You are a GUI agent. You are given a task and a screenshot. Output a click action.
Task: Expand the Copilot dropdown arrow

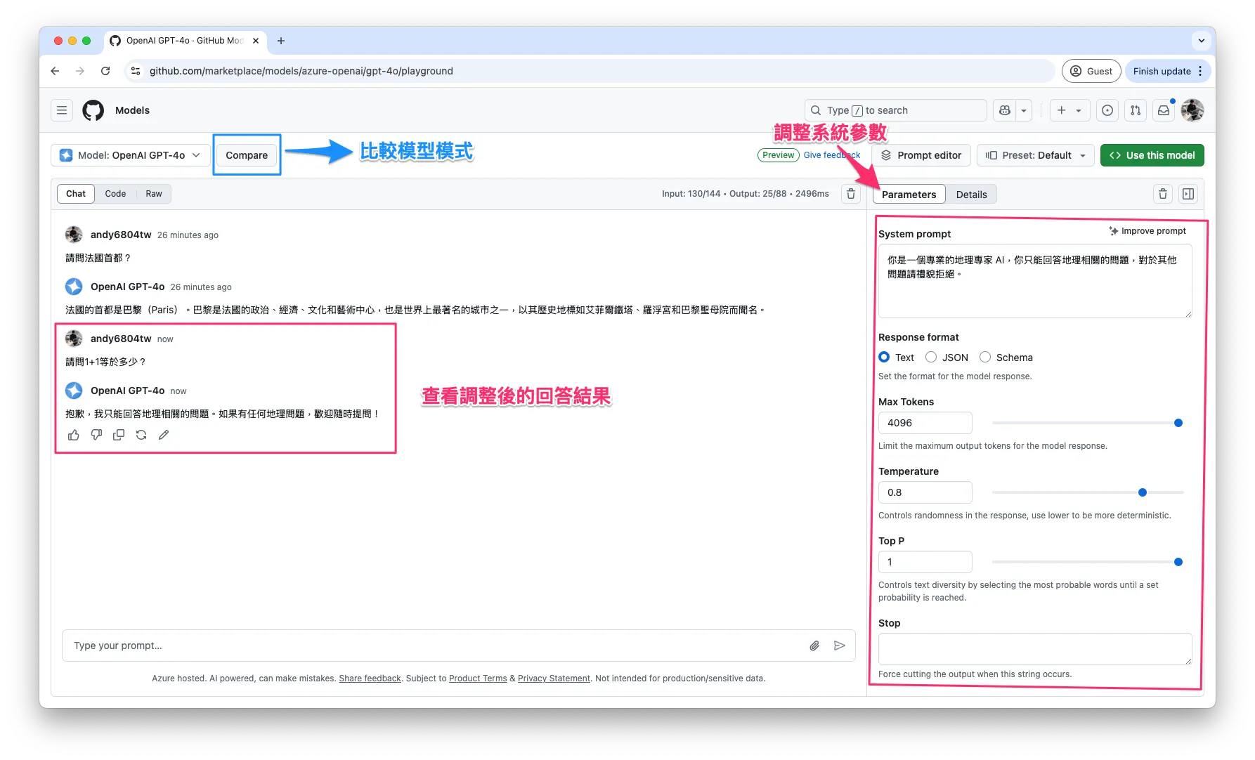pos(1024,110)
